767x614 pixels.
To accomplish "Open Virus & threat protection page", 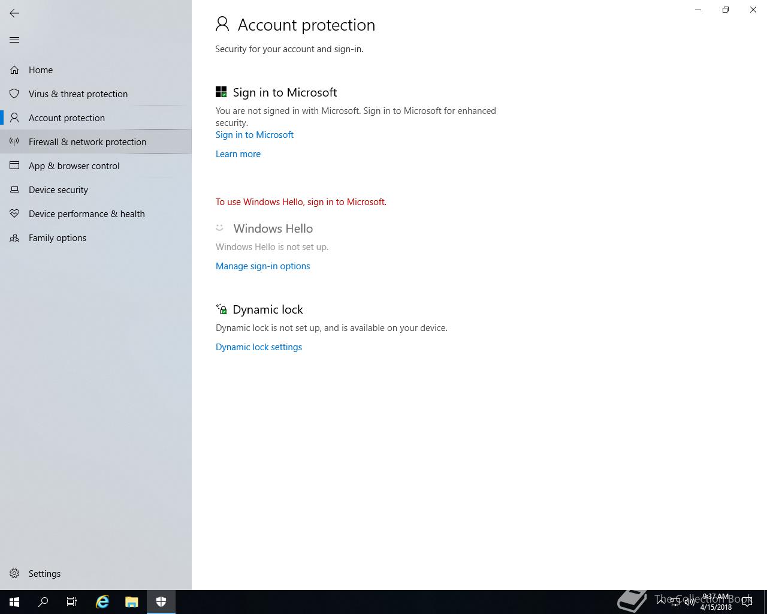I will tap(96, 94).
